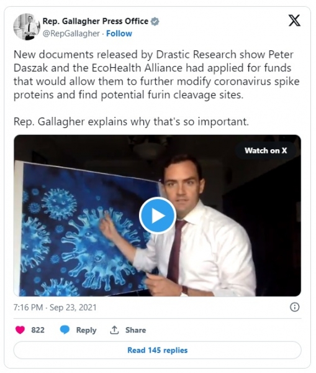
Task: Like the tweet with heart icon
Action: click(x=20, y=330)
